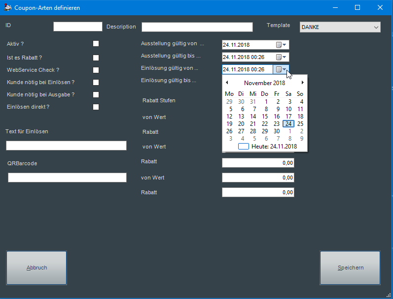
Task: Go to next month in calendar
Action: 303,83
